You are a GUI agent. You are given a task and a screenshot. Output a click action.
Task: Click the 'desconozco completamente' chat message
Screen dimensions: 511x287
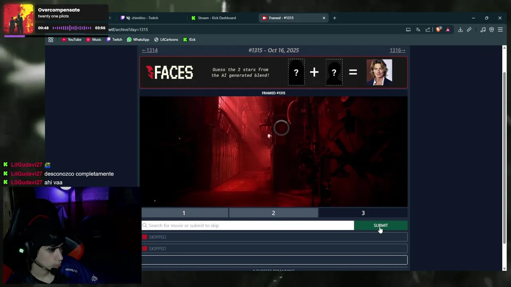(79, 174)
